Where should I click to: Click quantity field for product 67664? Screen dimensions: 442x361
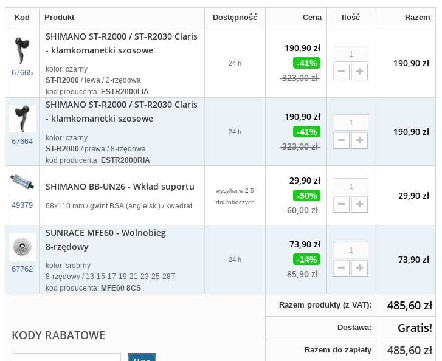tap(351, 122)
